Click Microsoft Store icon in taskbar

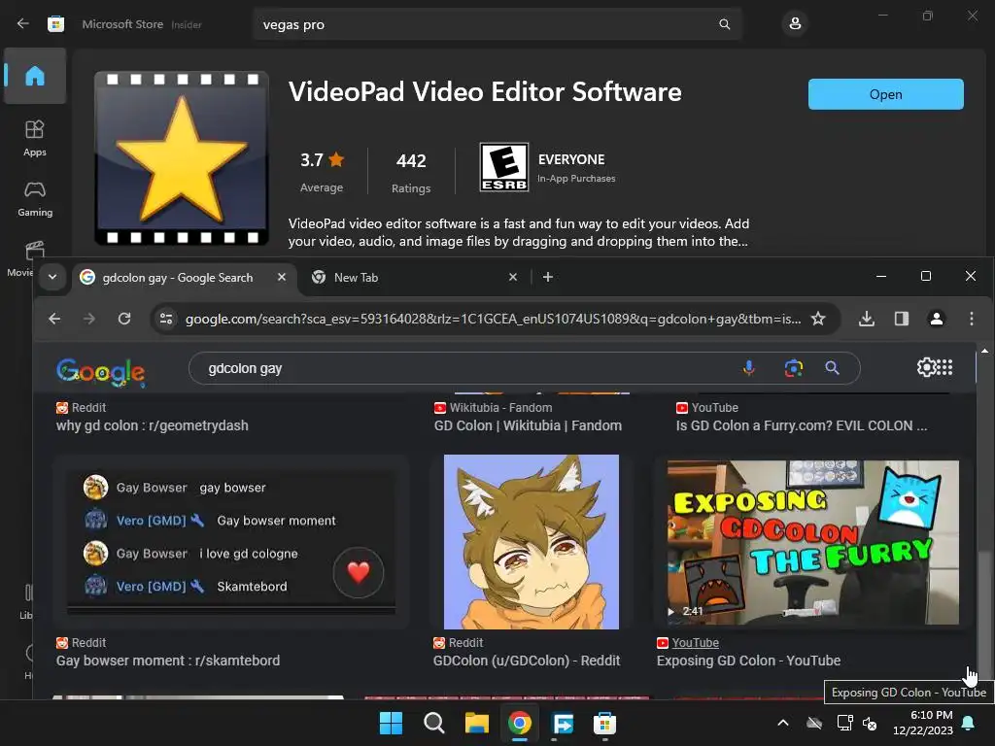point(604,723)
